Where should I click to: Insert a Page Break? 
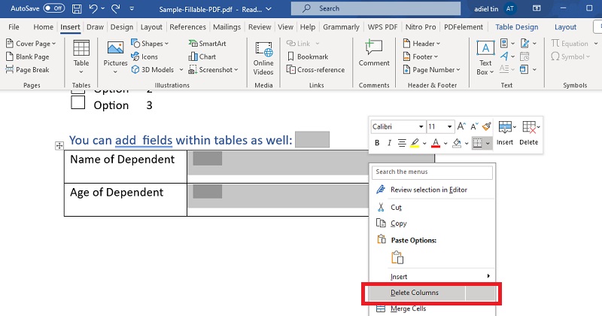pyautogui.click(x=28, y=70)
